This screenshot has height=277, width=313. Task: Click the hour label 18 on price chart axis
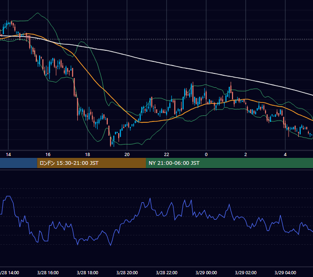coord(87,155)
